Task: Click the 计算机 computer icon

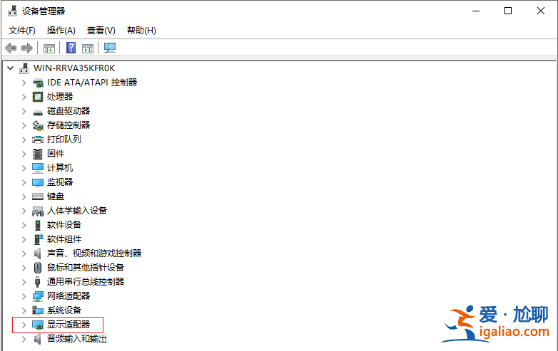Action: coord(38,168)
